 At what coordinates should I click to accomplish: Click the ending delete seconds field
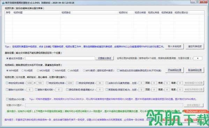click(59, 90)
